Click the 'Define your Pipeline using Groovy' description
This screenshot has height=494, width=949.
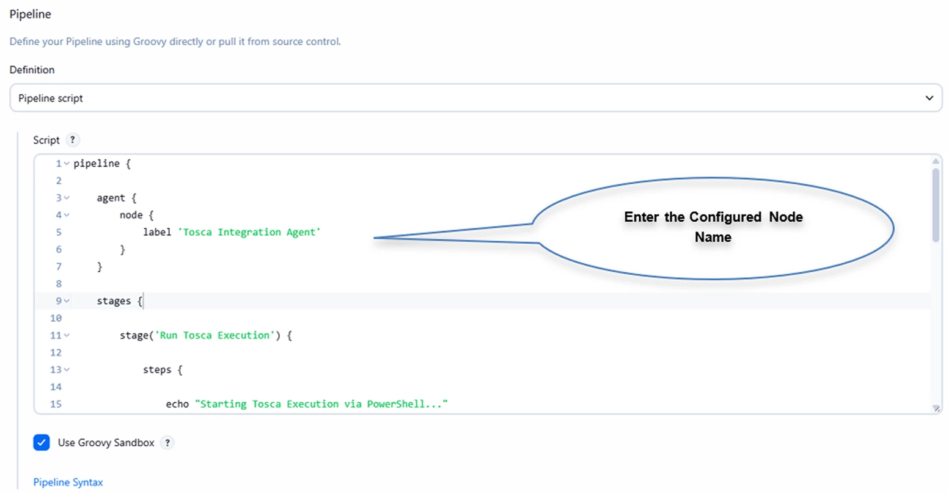pyautogui.click(x=175, y=42)
